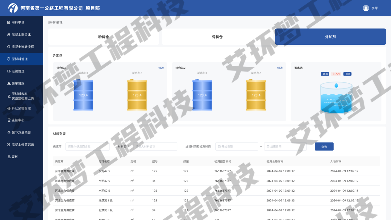Click calendar icon in 开始日期 field
391x220 pixels.
219,147
